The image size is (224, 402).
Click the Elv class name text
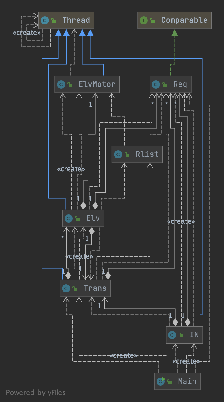point(93,218)
